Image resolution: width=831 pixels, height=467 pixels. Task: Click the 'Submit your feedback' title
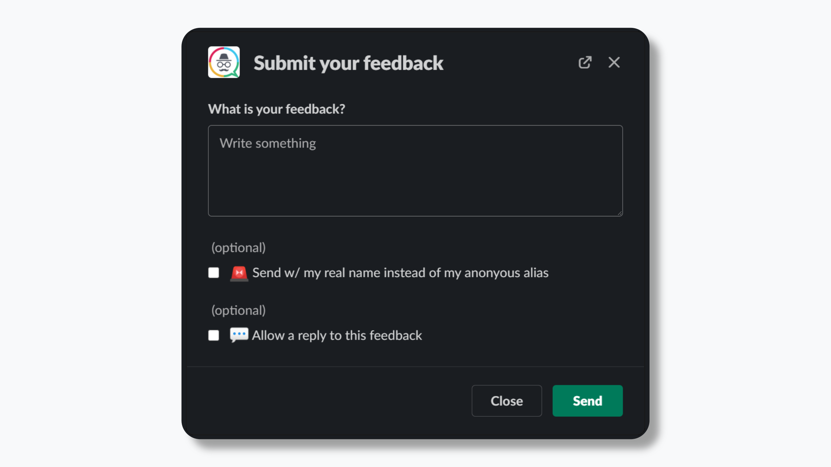348,63
